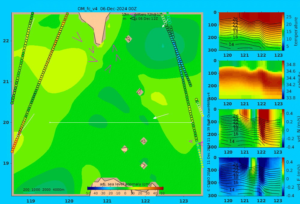Click the magenta drifter arrow legend icon
The width and height of the screenshot is (300, 204).
[x=132, y=14]
